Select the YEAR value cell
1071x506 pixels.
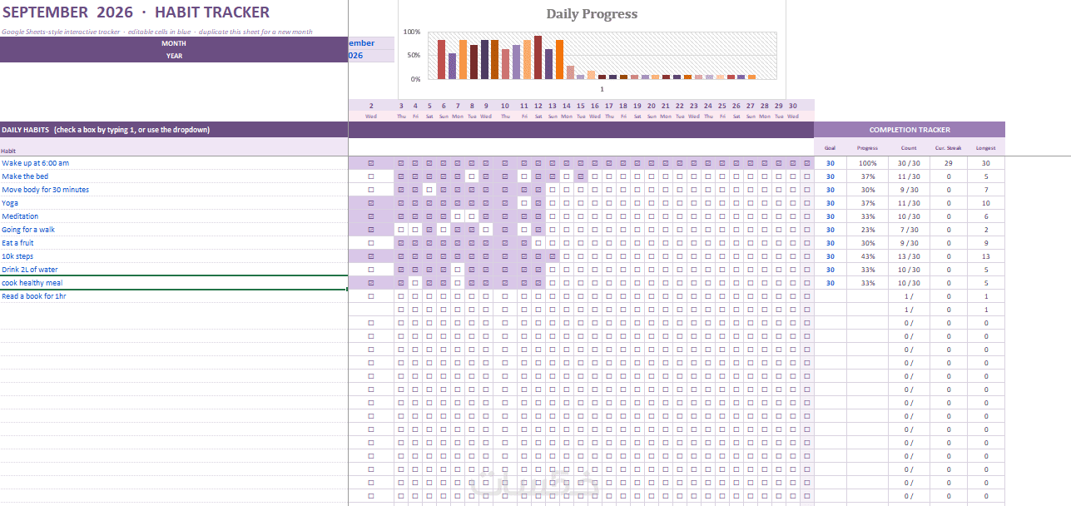(x=371, y=56)
